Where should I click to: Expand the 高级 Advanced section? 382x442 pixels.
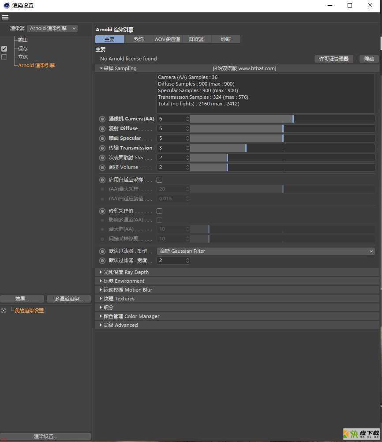pyautogui.click(x=237, y=325)
